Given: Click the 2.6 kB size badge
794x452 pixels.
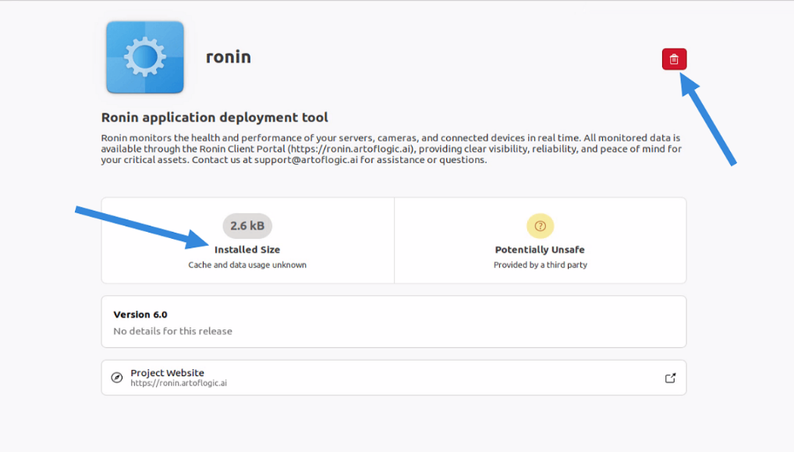Looking at the screenshot, I should point(247,226).
